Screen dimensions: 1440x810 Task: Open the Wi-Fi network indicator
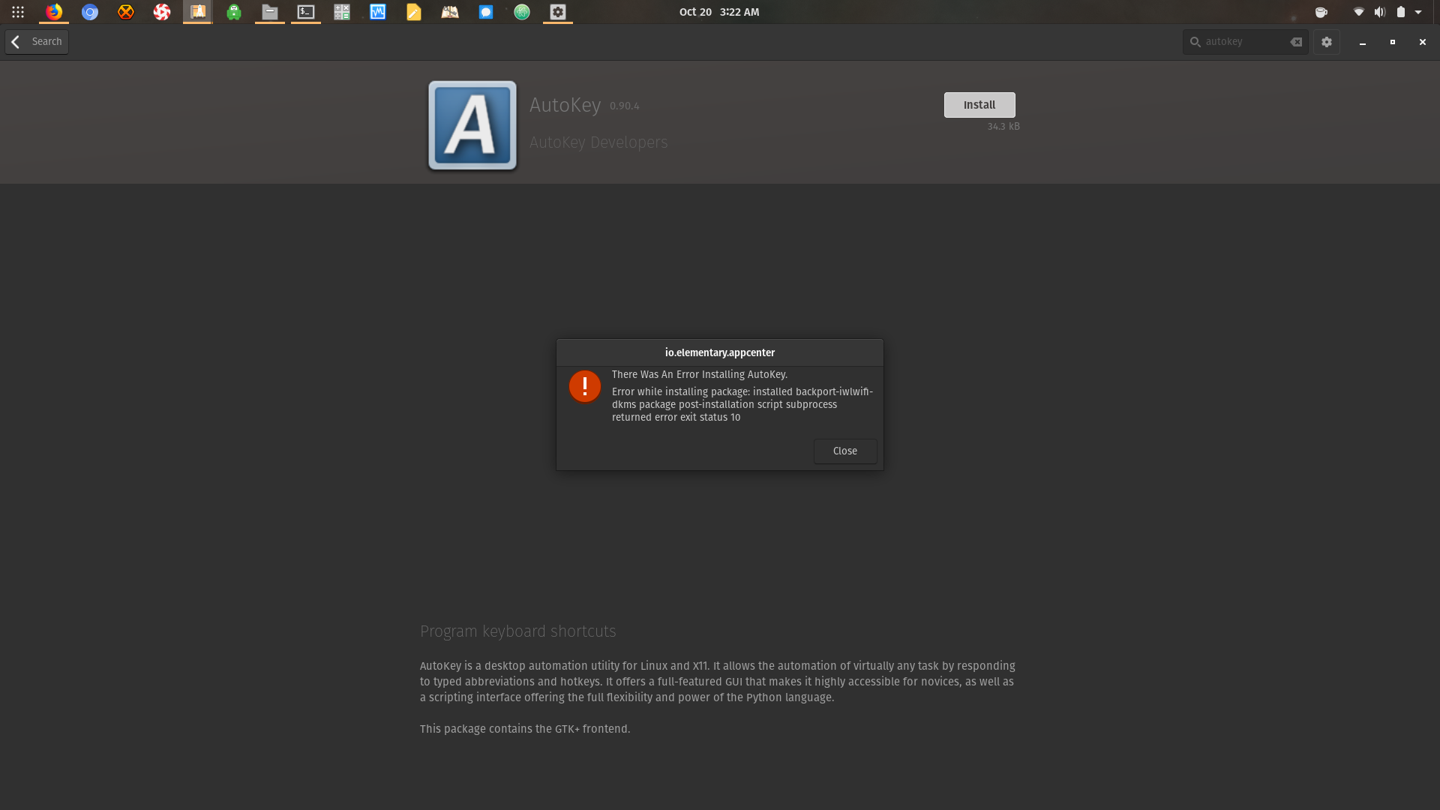pyautogui.click(x=1358, y=12)
